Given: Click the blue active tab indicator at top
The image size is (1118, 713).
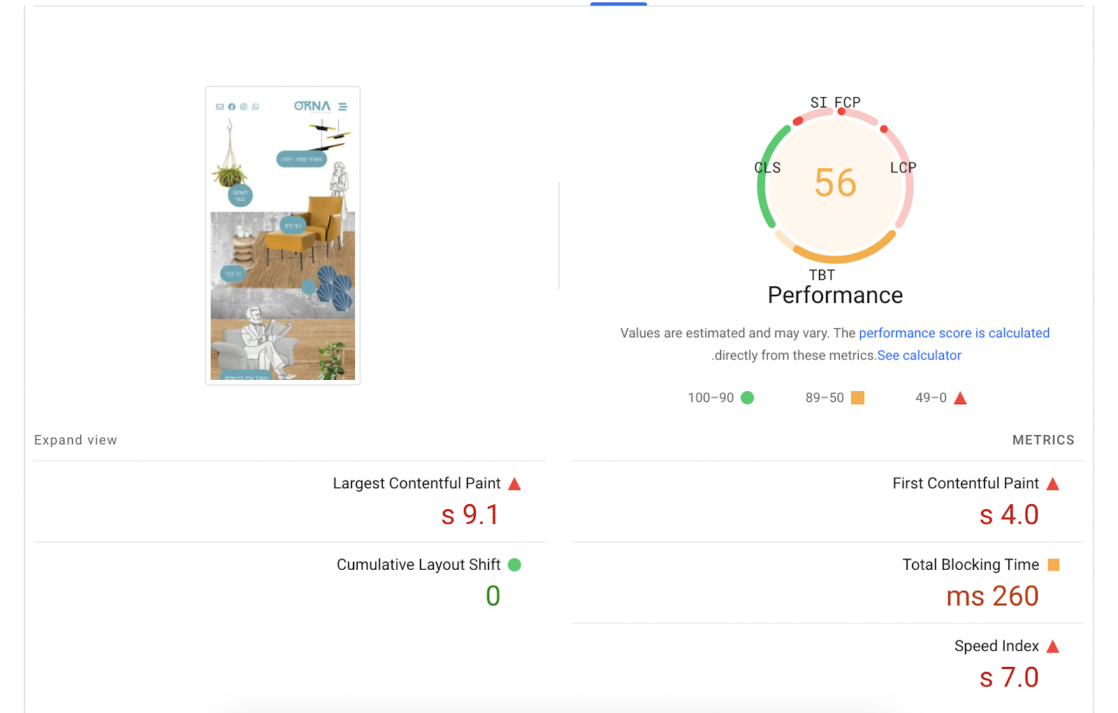Looking at the screenshot, I should [x=618, y=3].
